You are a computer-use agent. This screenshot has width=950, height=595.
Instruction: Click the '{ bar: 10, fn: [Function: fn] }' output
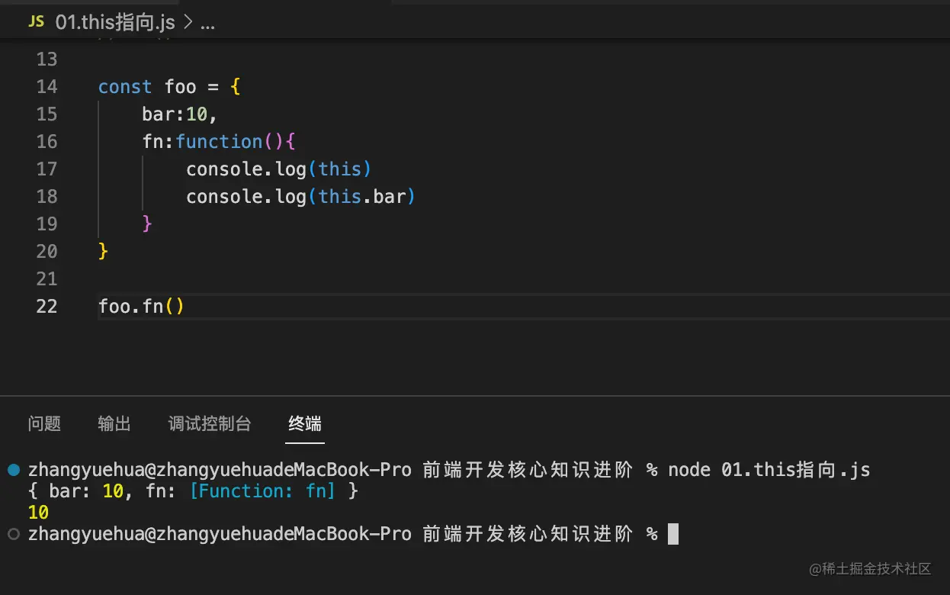pos(193,491)
